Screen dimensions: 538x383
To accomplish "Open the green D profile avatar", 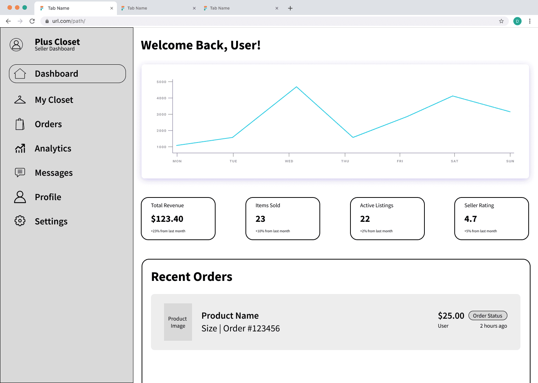I will click(517, 21).
